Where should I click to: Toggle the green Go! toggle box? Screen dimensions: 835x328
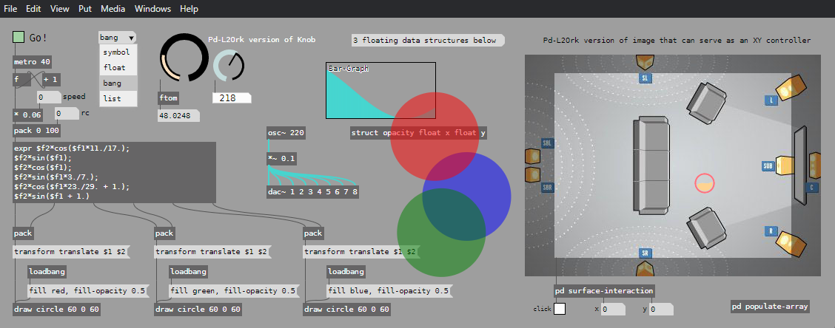[x=19, y=37]
